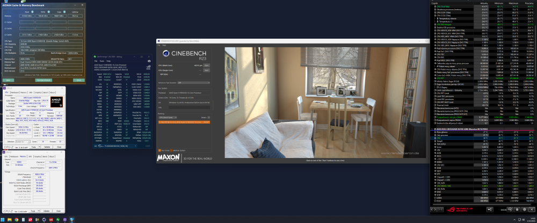Screen dimensions: 537x223
Task: Collapse ASUS ROG CROSSHAIR sensor section
Action: (x=432, y=129)
